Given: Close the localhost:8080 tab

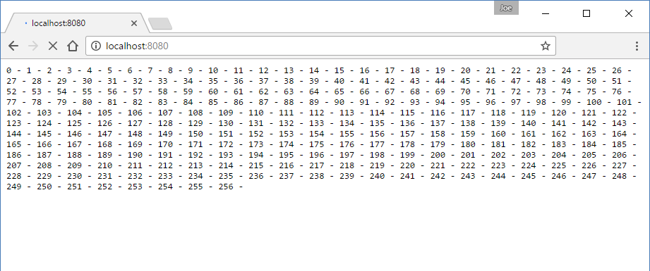Looking at the screenshot, I should (x=133, y=23).
